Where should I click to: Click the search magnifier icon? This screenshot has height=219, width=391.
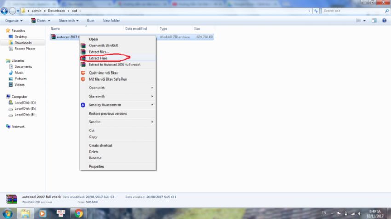click(387, 11)
